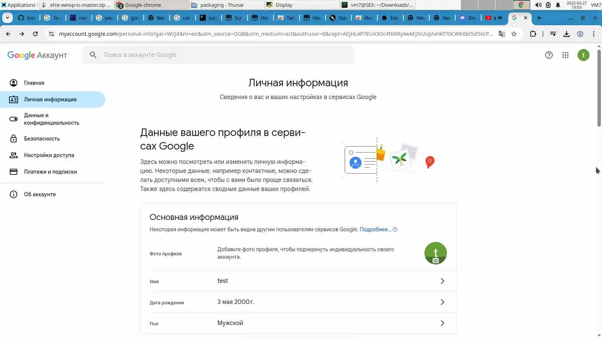The image size is (602, 339).
Task: Switch to the Tam tab
Action: (x=286, y=18)
